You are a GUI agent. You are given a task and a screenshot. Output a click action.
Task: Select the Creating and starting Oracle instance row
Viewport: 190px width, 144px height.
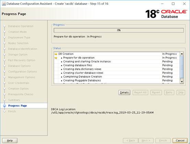coord(117,62)
